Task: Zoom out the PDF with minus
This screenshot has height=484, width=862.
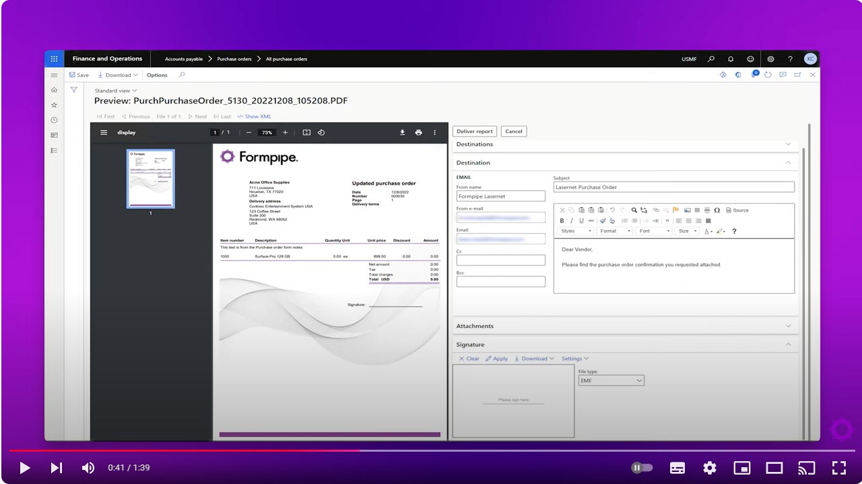Action: point(248,132)
